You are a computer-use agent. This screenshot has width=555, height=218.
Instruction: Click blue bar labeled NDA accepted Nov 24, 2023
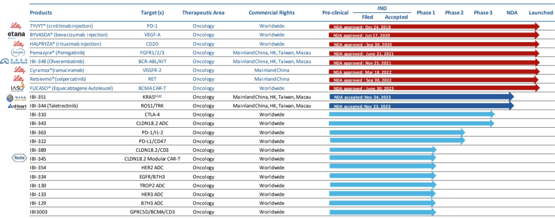click(421, 96)
